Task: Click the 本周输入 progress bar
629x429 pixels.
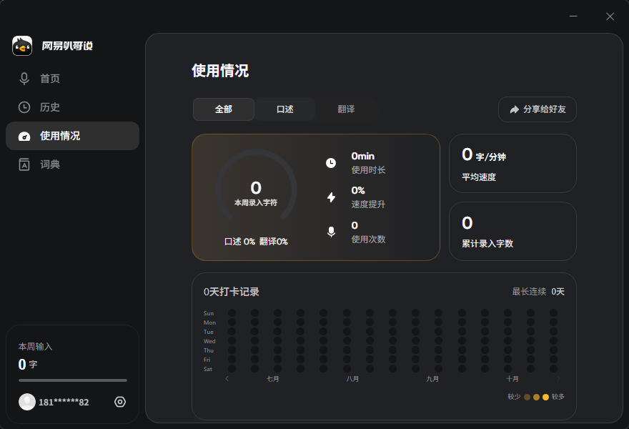Action: coord(73,380)
